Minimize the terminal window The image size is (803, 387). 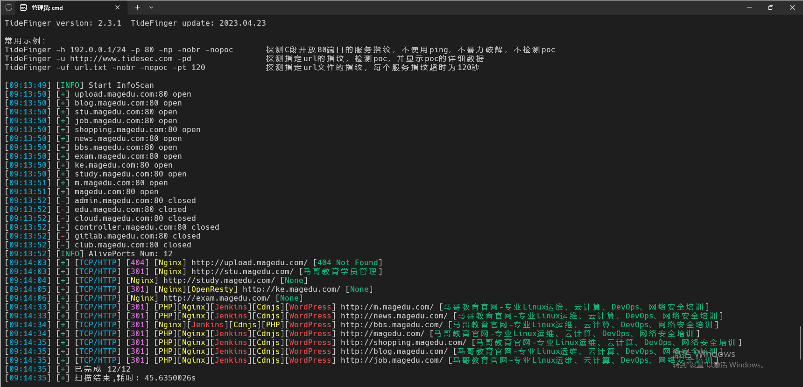point(749,7)
